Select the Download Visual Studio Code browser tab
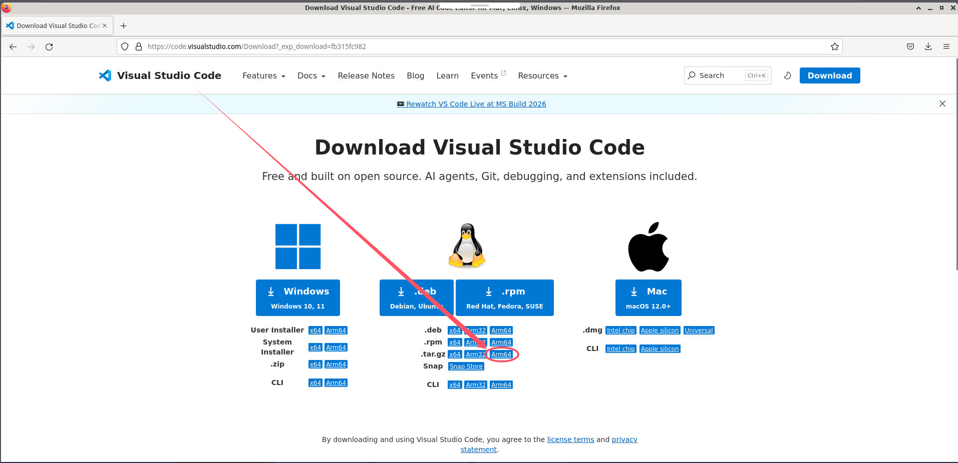 [x=58, y=25]
